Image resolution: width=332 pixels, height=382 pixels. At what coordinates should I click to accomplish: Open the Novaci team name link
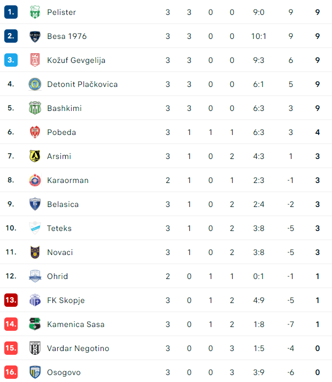tap(60, 252)
